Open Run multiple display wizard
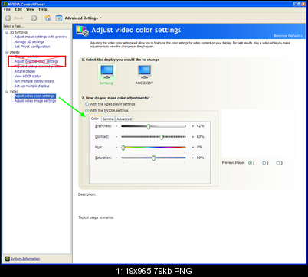This screenshot has height=277, width=308. (34, 81)
